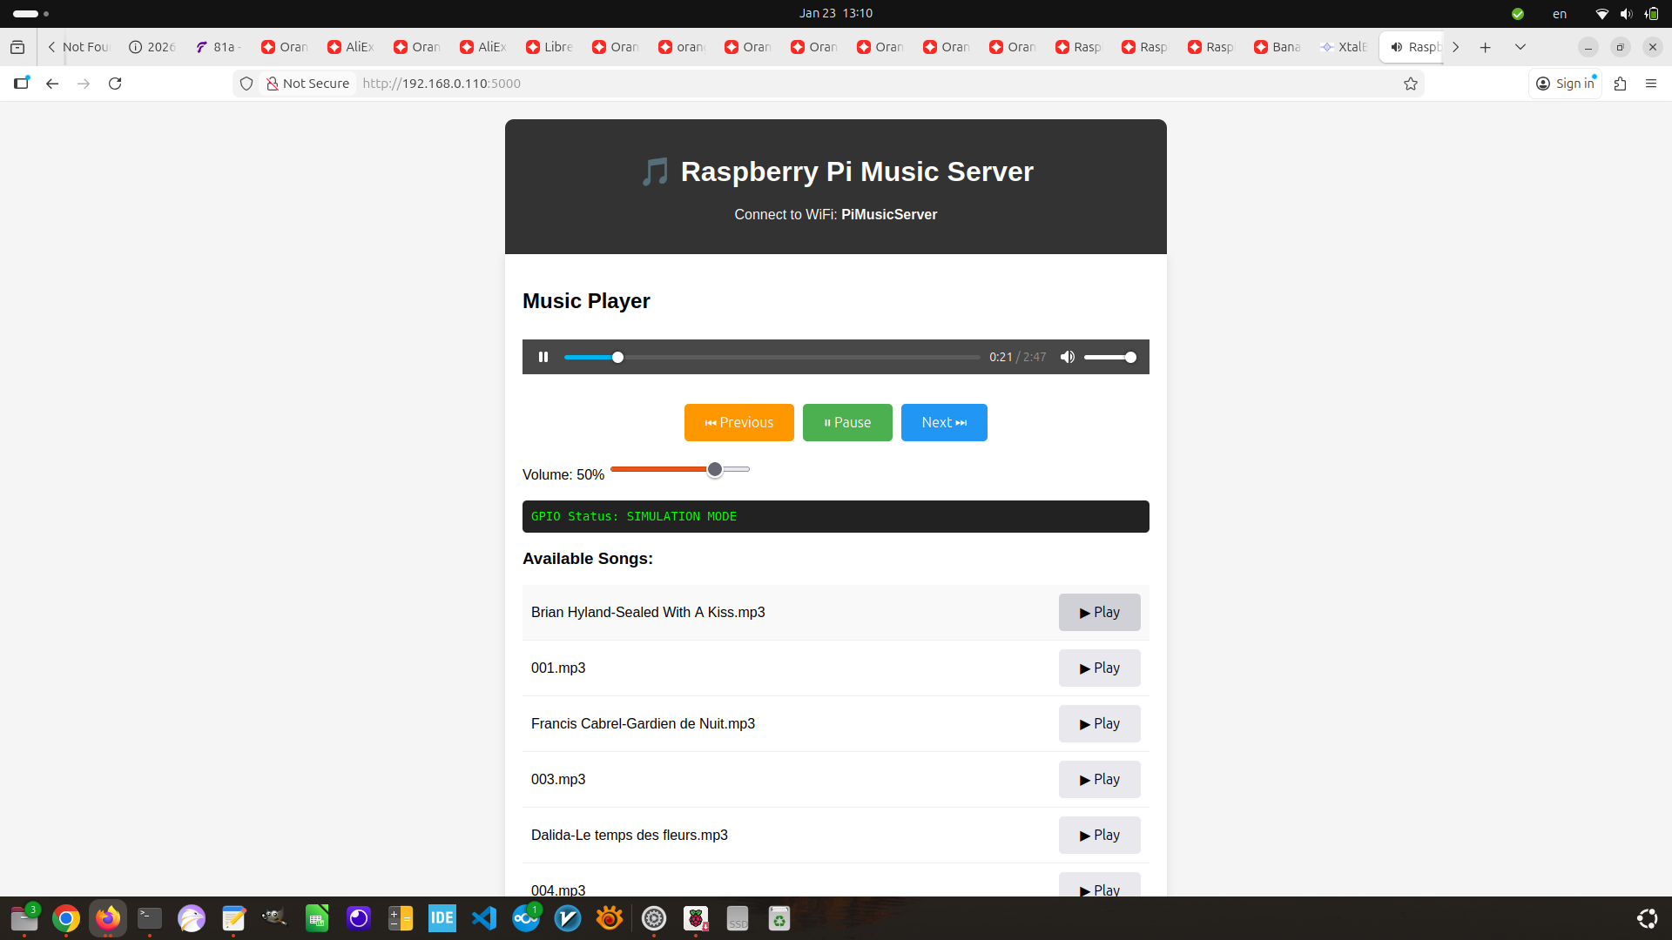Image resolution: width=1672 pixels, height=940 pixels.
Task: Launch GIMP from the dock
Action: pos(274,918)
